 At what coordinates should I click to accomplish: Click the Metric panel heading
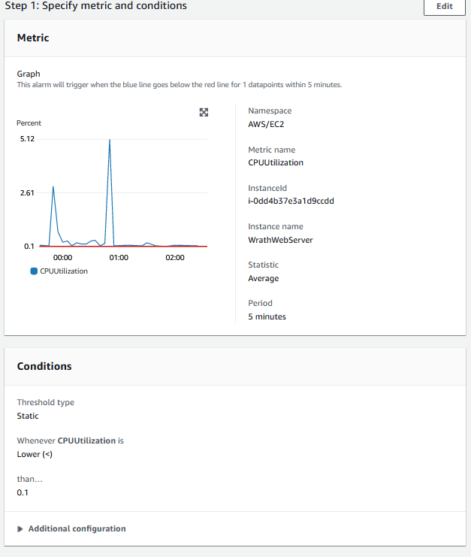(x=33, y=37)
